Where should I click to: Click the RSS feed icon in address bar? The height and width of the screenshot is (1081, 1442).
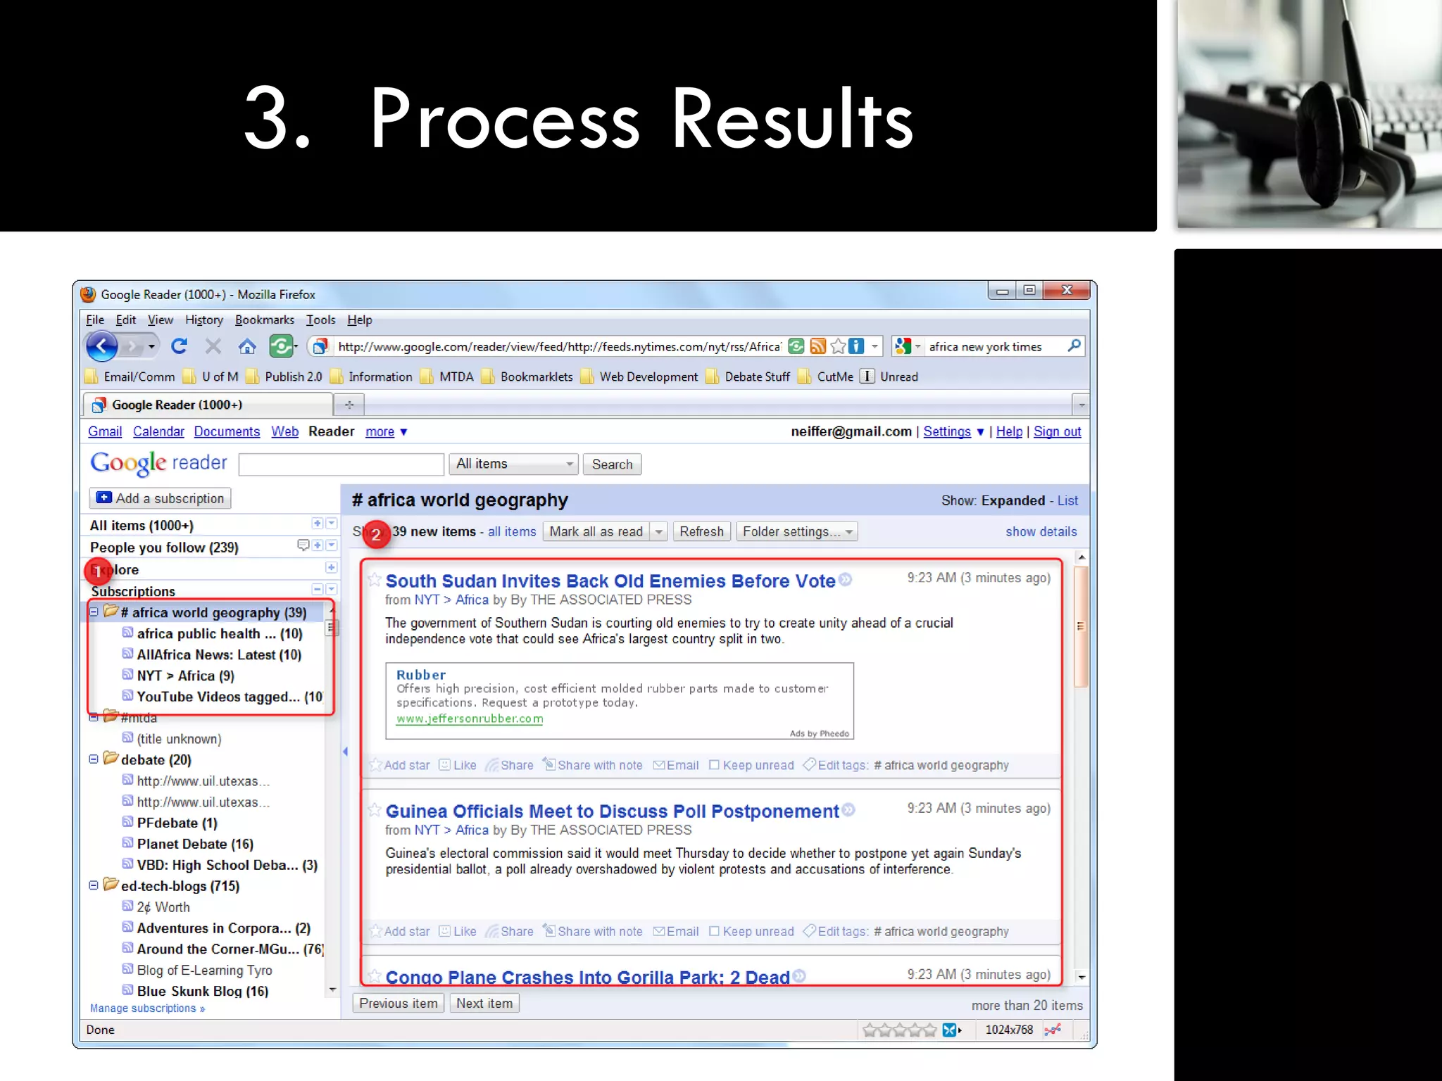tap(817, 346)
